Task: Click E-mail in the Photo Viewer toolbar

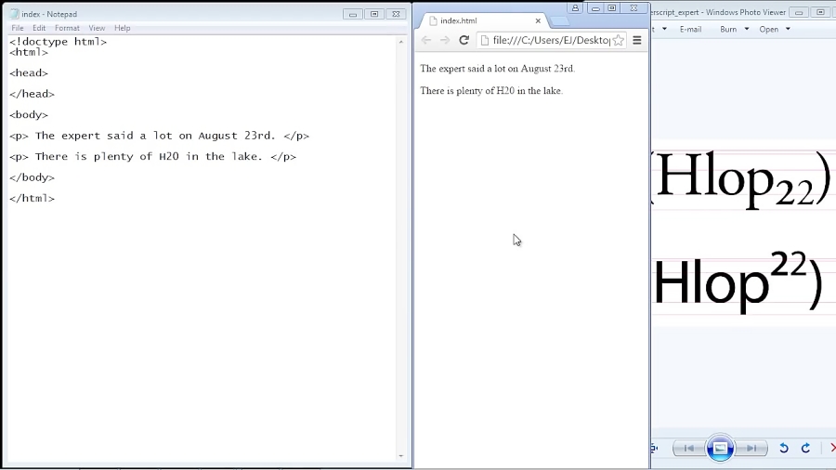Action: pos(690,30)
